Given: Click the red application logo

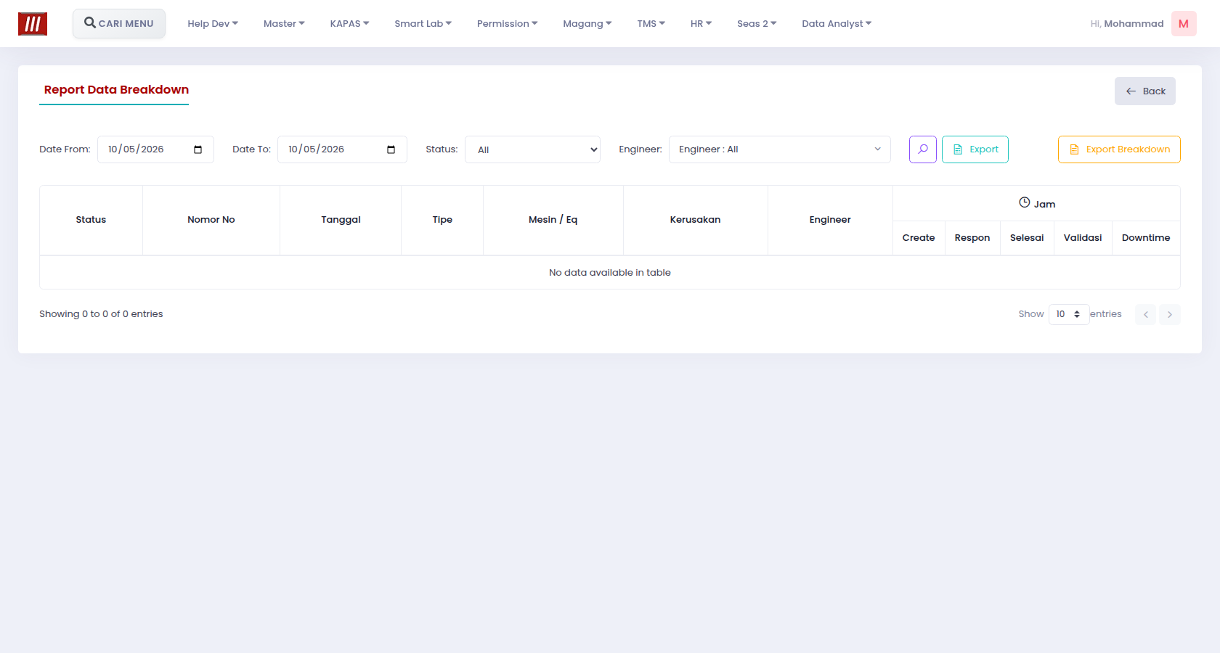Looking at the screenshot, I should pyautogui.click(x=33, y=24).
